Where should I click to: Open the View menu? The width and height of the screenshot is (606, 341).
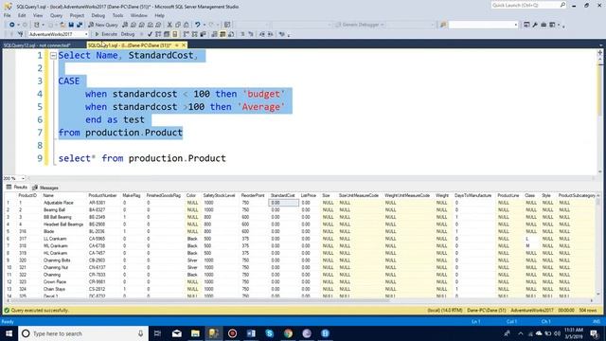pos(38,15)
